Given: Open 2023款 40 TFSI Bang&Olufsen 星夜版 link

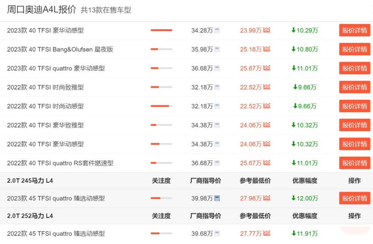Looking at the screenshot, I should 60,50.
